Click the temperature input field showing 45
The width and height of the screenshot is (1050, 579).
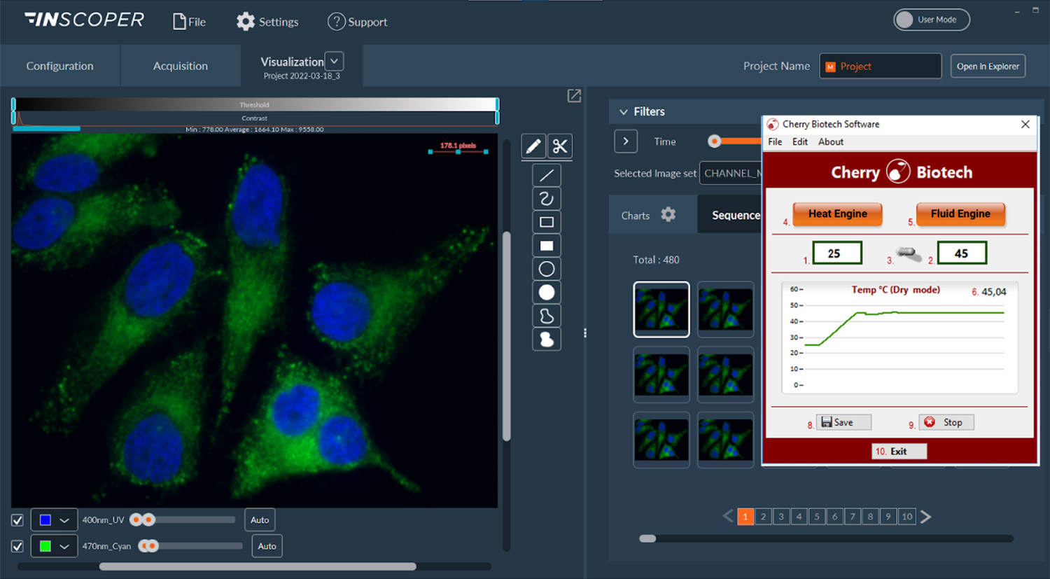[962, 253]
